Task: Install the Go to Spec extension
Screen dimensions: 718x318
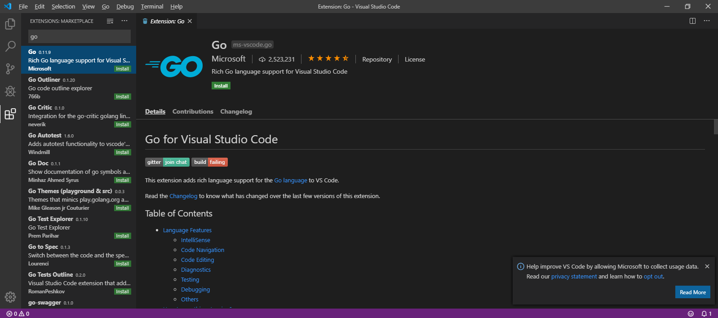Action: pos(123,264)
